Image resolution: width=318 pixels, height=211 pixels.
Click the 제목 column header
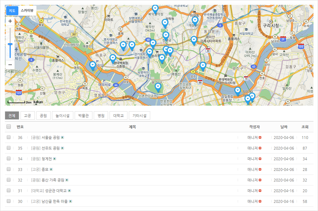click(x=132, y=127)
